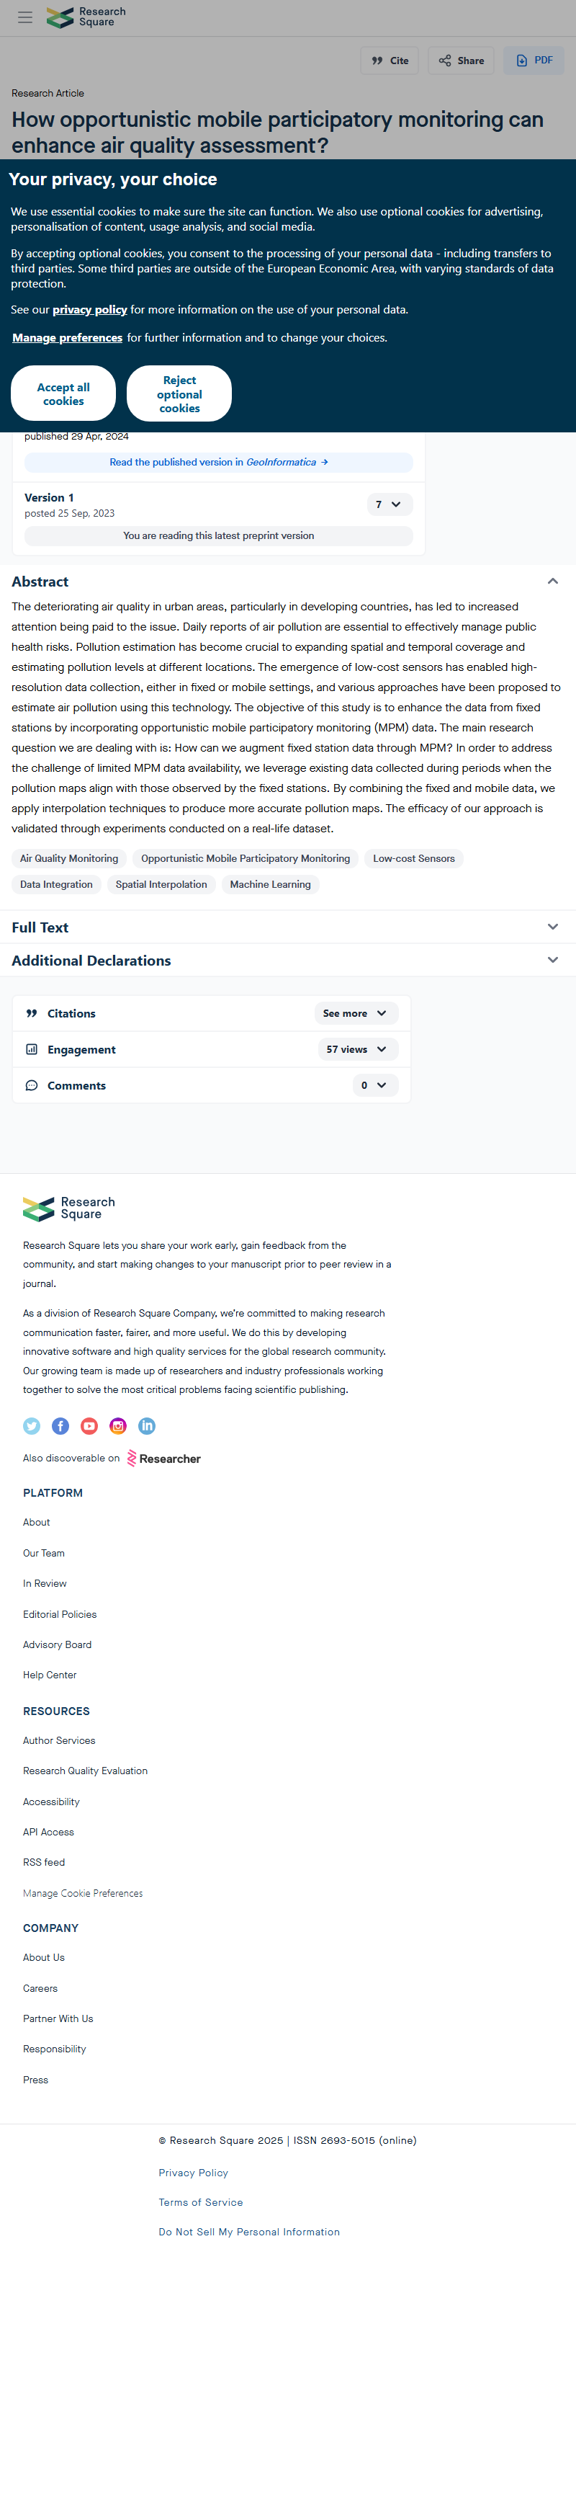Open Editorial Policies footer link

coord(60,1614)
